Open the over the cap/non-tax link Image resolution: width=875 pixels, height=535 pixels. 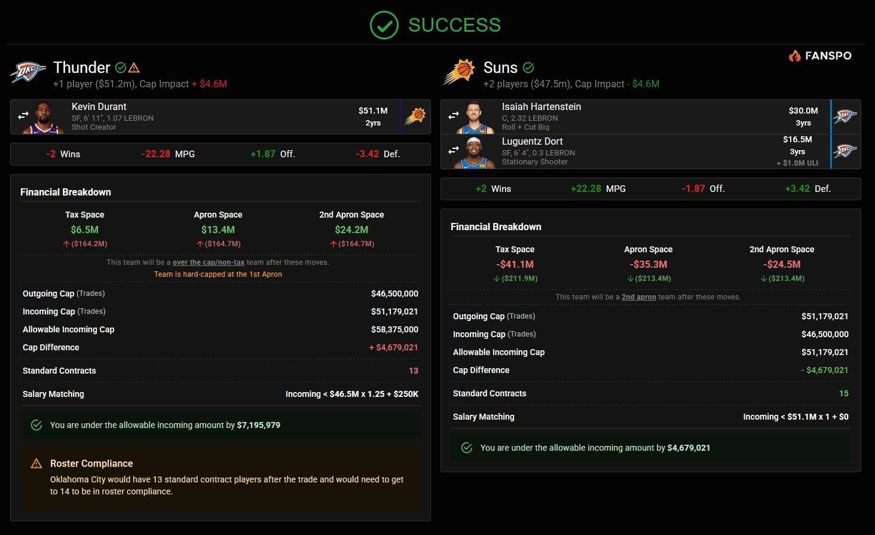[x=208, y=262]
